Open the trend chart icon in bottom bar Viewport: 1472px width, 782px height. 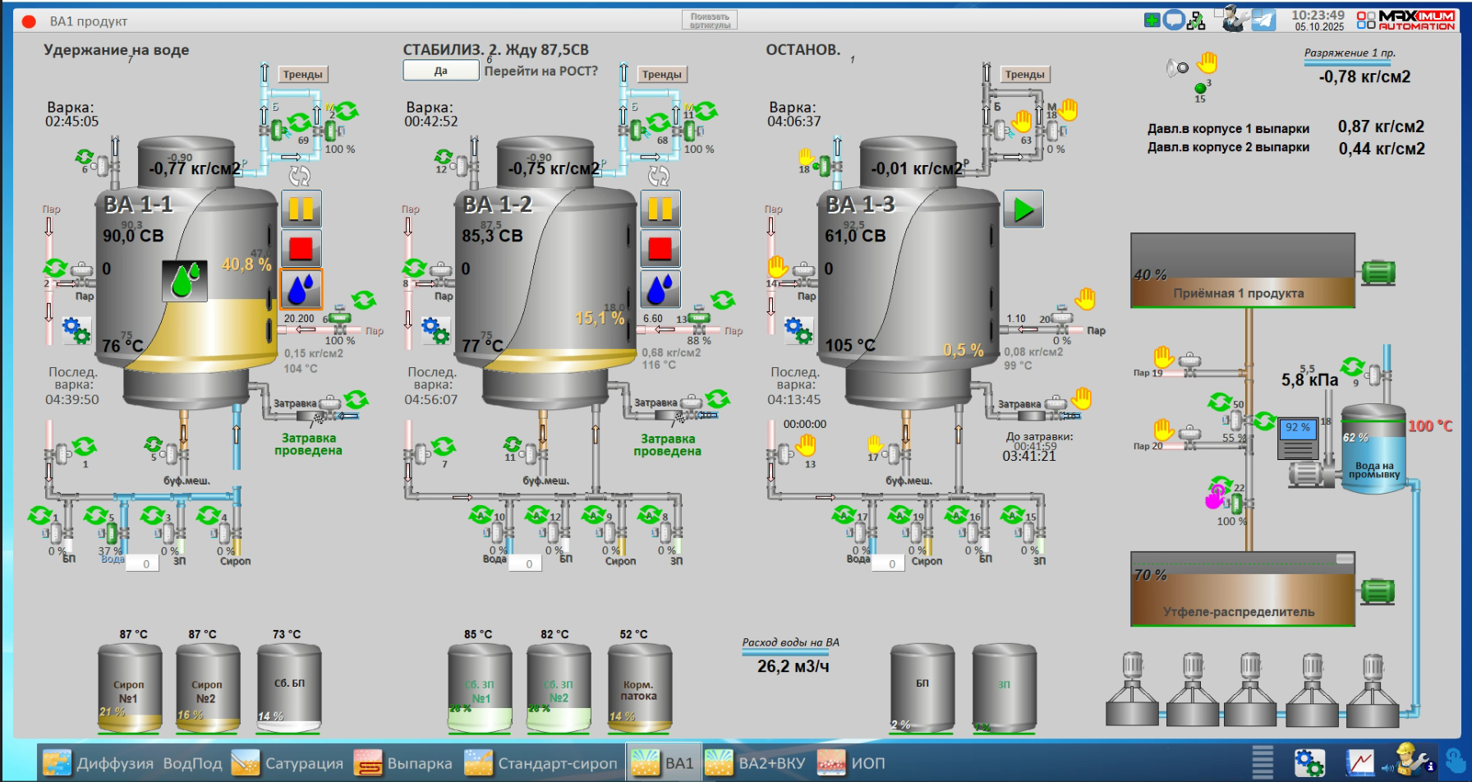1359,763
